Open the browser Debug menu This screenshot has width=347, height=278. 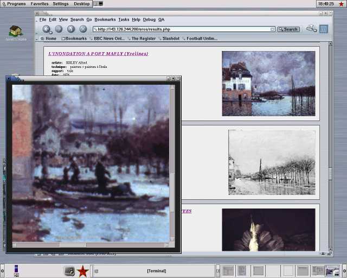149,20
